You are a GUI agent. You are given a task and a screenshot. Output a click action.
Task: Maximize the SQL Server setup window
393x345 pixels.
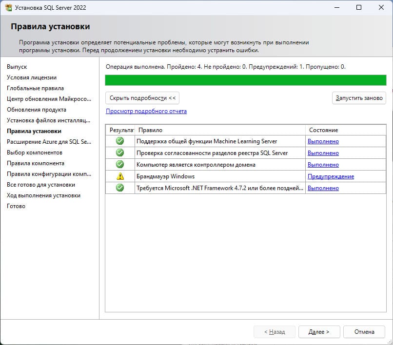point(359,7)
